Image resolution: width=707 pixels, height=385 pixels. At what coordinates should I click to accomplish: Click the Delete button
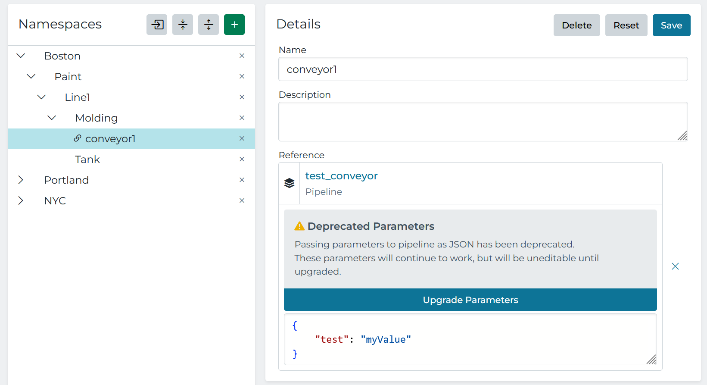pyautogui.click(x=577, y=25)
